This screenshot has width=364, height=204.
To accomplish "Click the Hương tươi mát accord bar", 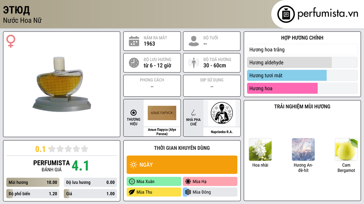I will (x=302, y=75).
